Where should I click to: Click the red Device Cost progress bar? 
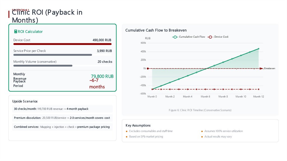point(62,44)
